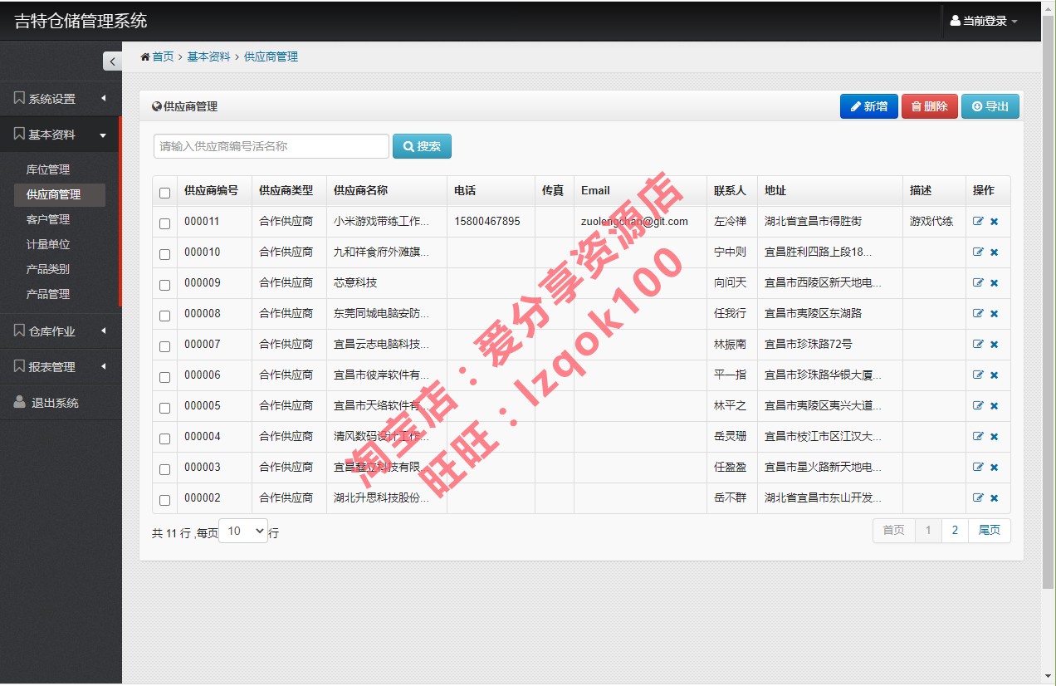Toggle the select-all checkbox in table header
This screenshot has width=1056, height=686.
164,193
